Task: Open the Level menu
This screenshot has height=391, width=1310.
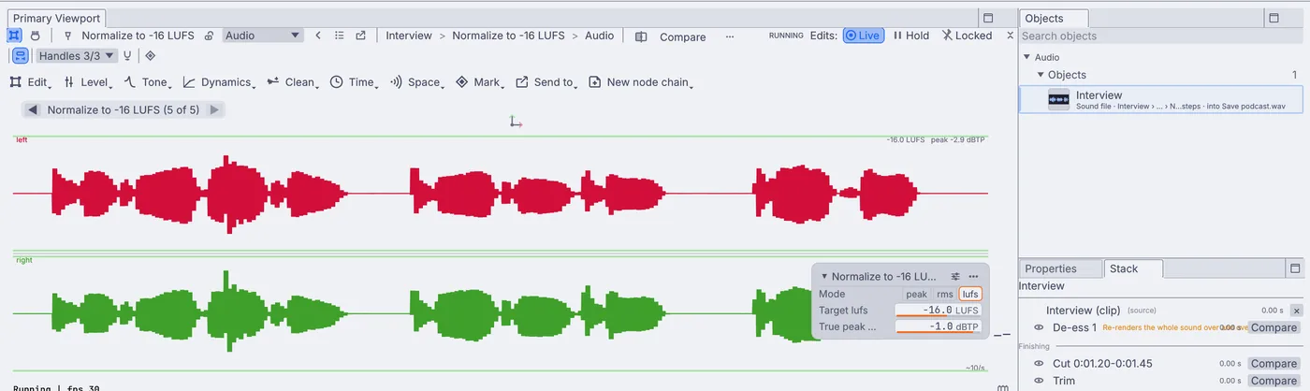Action: [x=87, y=82]
